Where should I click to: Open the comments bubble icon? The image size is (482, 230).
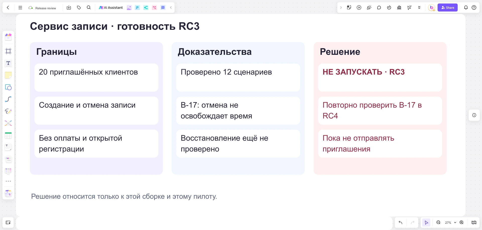click(379, 8)
